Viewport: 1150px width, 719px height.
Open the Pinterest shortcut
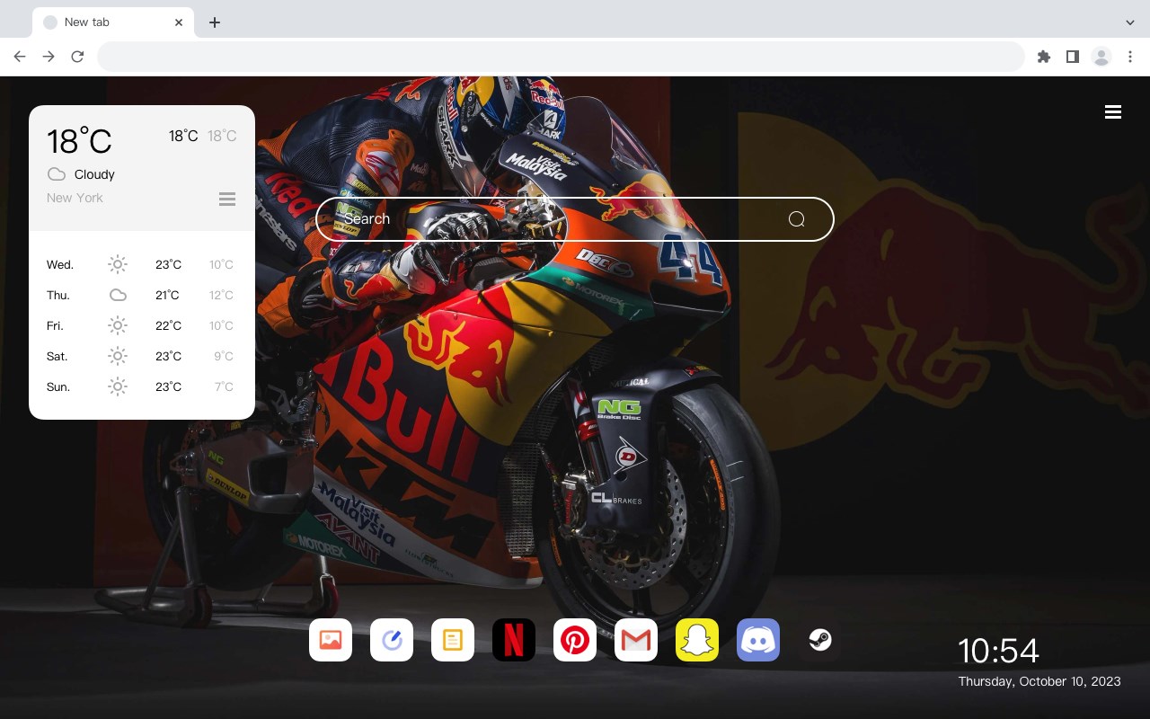(x=575, y=640)
